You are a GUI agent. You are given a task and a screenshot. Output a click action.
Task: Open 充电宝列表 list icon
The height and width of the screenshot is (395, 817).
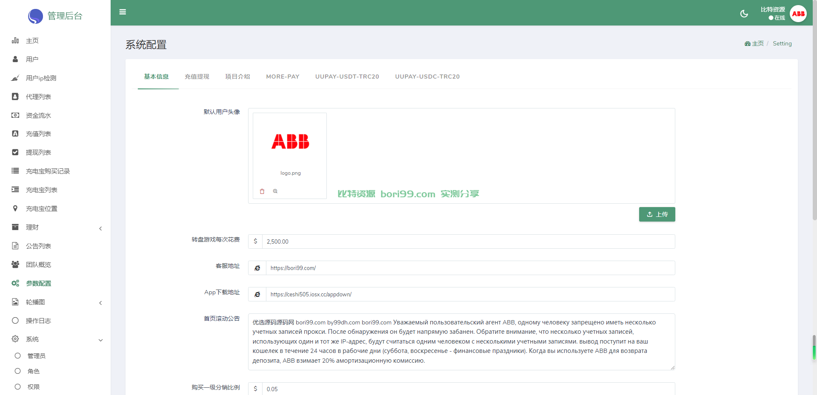[15, 190]
